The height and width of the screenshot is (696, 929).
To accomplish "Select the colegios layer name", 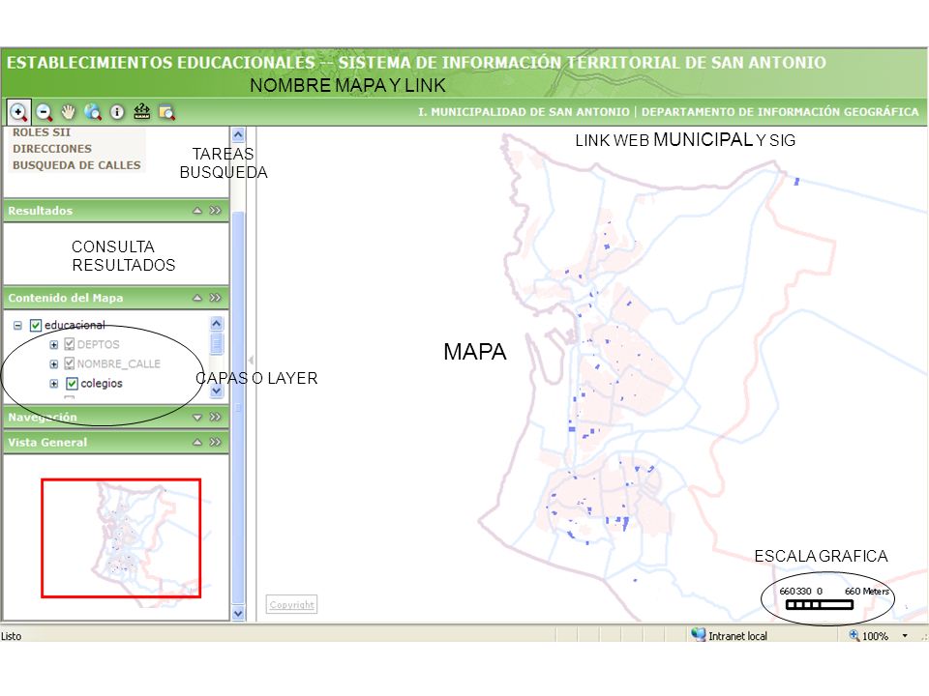I will tap(102, 384).
